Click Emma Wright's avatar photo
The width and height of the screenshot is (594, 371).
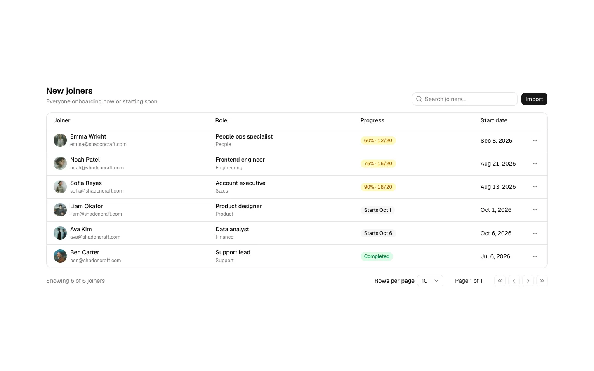(x=60, y=140)
